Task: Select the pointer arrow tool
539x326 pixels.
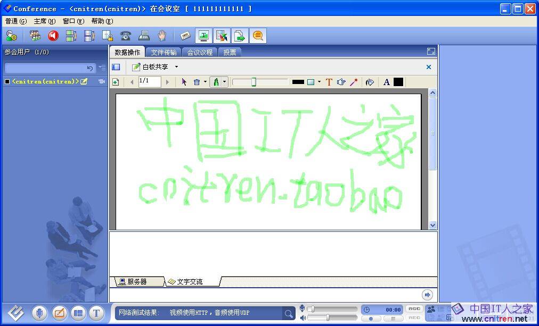Action: [x=184, y=82]
